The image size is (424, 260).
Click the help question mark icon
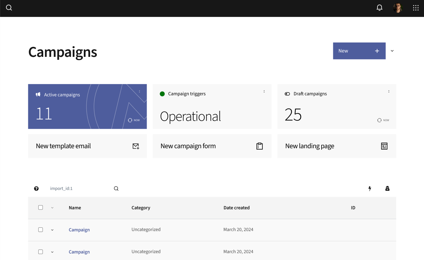(37, 189)
